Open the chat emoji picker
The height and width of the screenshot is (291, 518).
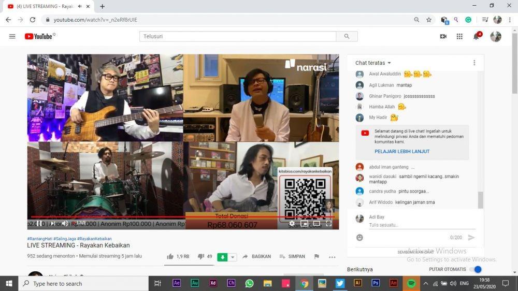360,238
